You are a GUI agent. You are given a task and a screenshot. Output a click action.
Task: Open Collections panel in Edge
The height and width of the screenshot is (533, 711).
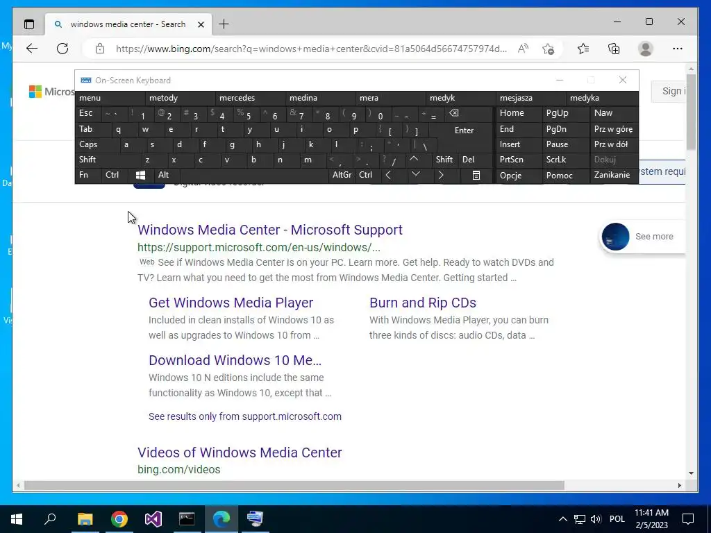[x=614, y=49]
